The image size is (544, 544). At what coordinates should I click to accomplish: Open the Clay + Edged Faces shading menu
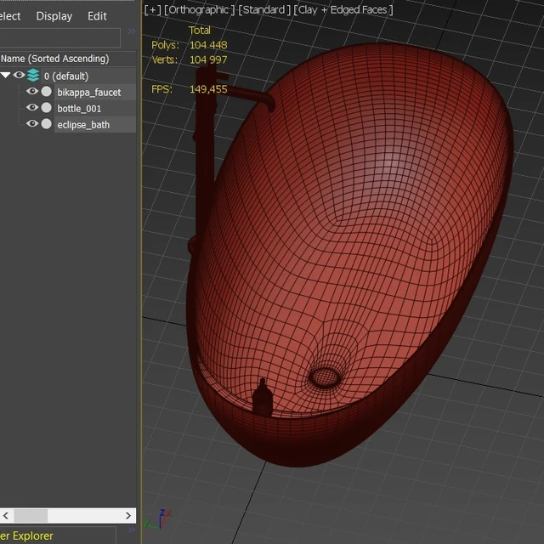click(343, 10)
